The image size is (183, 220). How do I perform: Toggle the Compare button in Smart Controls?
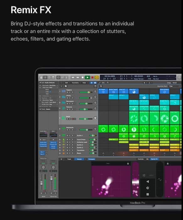pos(92,159)
